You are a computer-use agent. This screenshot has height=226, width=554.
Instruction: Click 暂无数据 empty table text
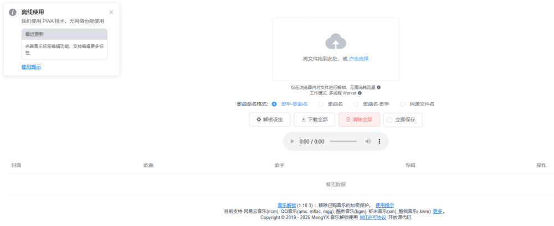coord(336,185)
